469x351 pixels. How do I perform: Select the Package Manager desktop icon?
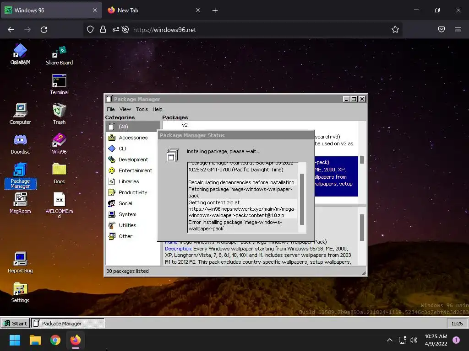(x=20, y=176)
